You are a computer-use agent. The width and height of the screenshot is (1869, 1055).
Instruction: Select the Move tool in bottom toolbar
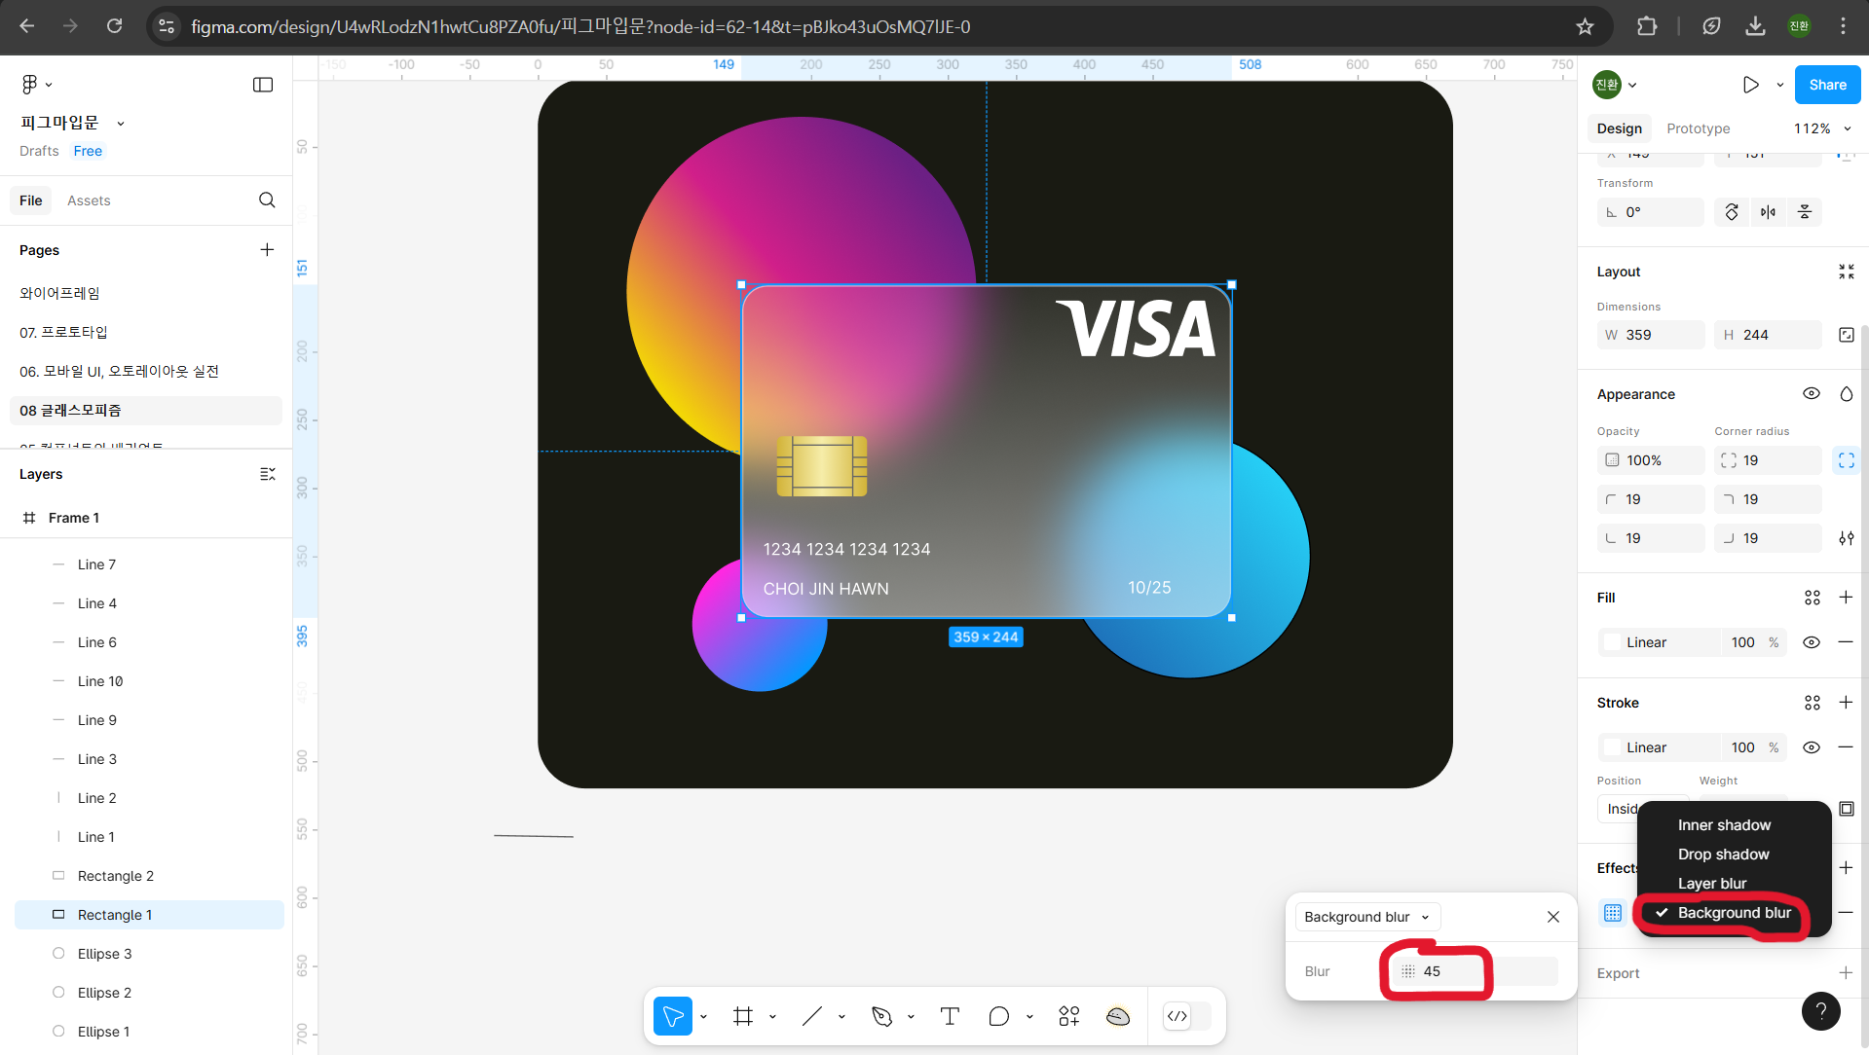[x=673, y=1016]
